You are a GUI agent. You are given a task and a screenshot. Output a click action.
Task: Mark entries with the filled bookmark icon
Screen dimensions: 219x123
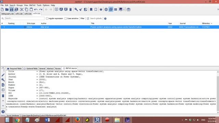91,10
